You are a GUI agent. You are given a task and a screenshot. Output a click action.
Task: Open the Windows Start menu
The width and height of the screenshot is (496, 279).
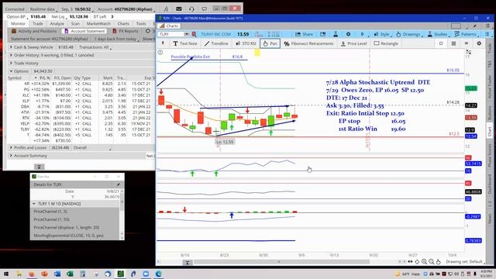(x=5, y=274)
